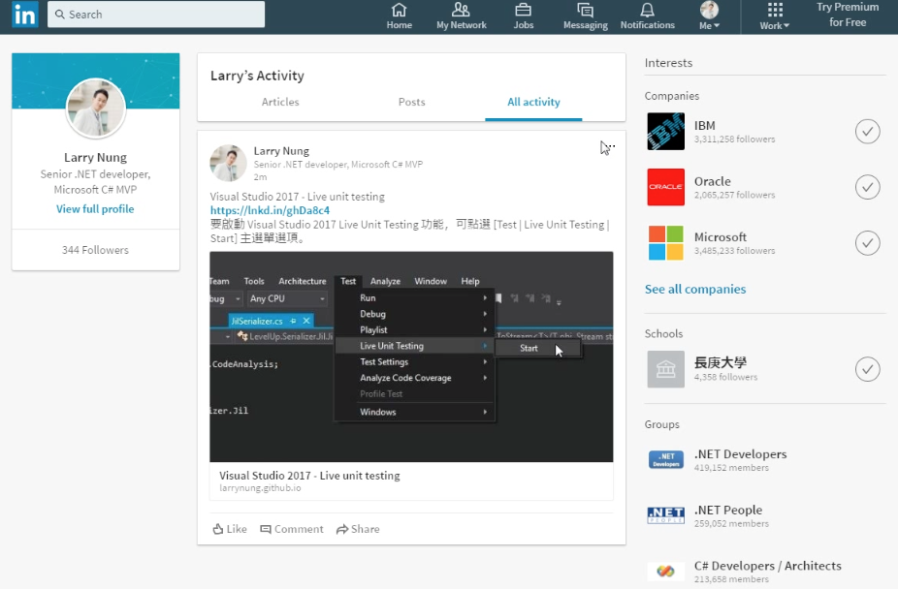898x589 pixels.
Task: Open the View full profile link
Action: pyautogui.click(x=95, y=208)
